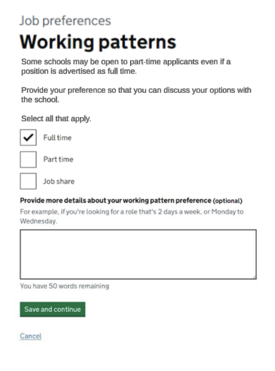Click the 'Select all that apply' text

(x=56, y=119)
